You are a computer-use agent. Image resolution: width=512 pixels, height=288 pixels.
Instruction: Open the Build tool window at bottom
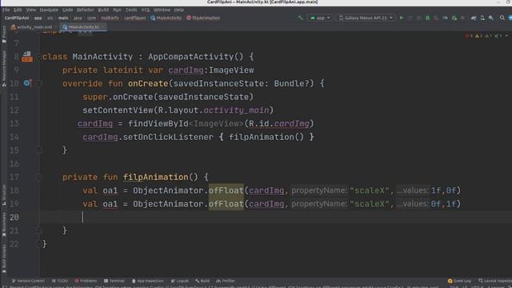pyautogui.click(x=202, y=281)
